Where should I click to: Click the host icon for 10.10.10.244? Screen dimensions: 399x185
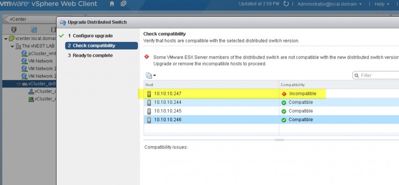(x=149, y=103)
